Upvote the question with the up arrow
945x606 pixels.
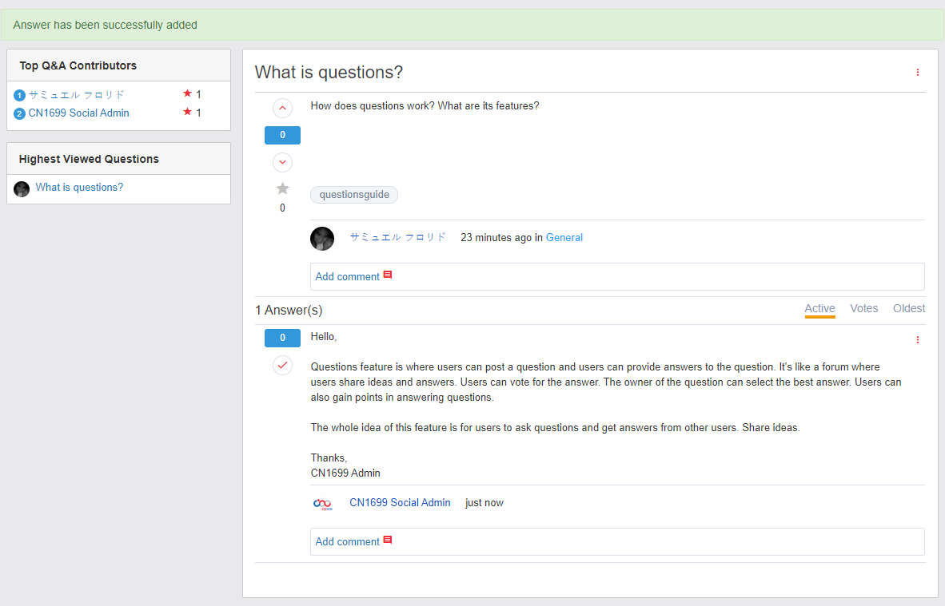click(282, 108)
